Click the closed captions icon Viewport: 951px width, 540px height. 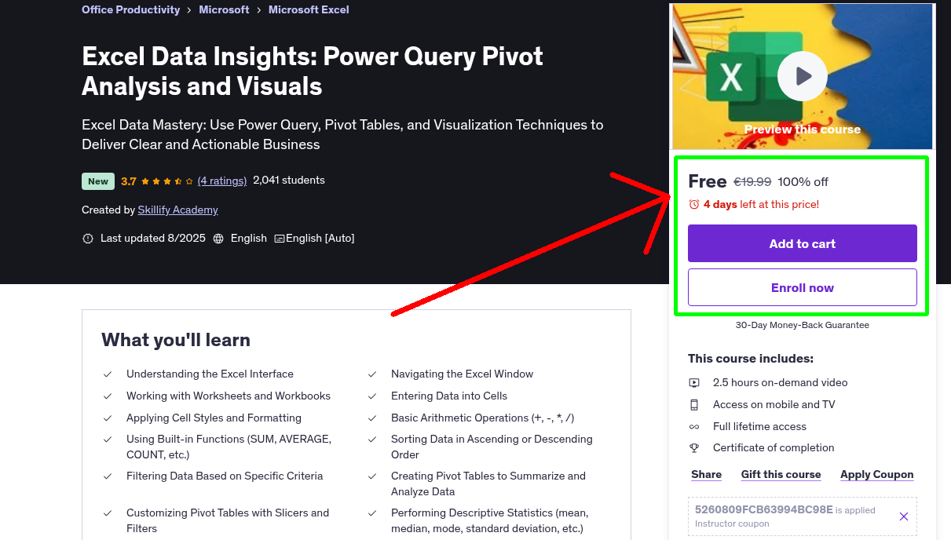279,239
